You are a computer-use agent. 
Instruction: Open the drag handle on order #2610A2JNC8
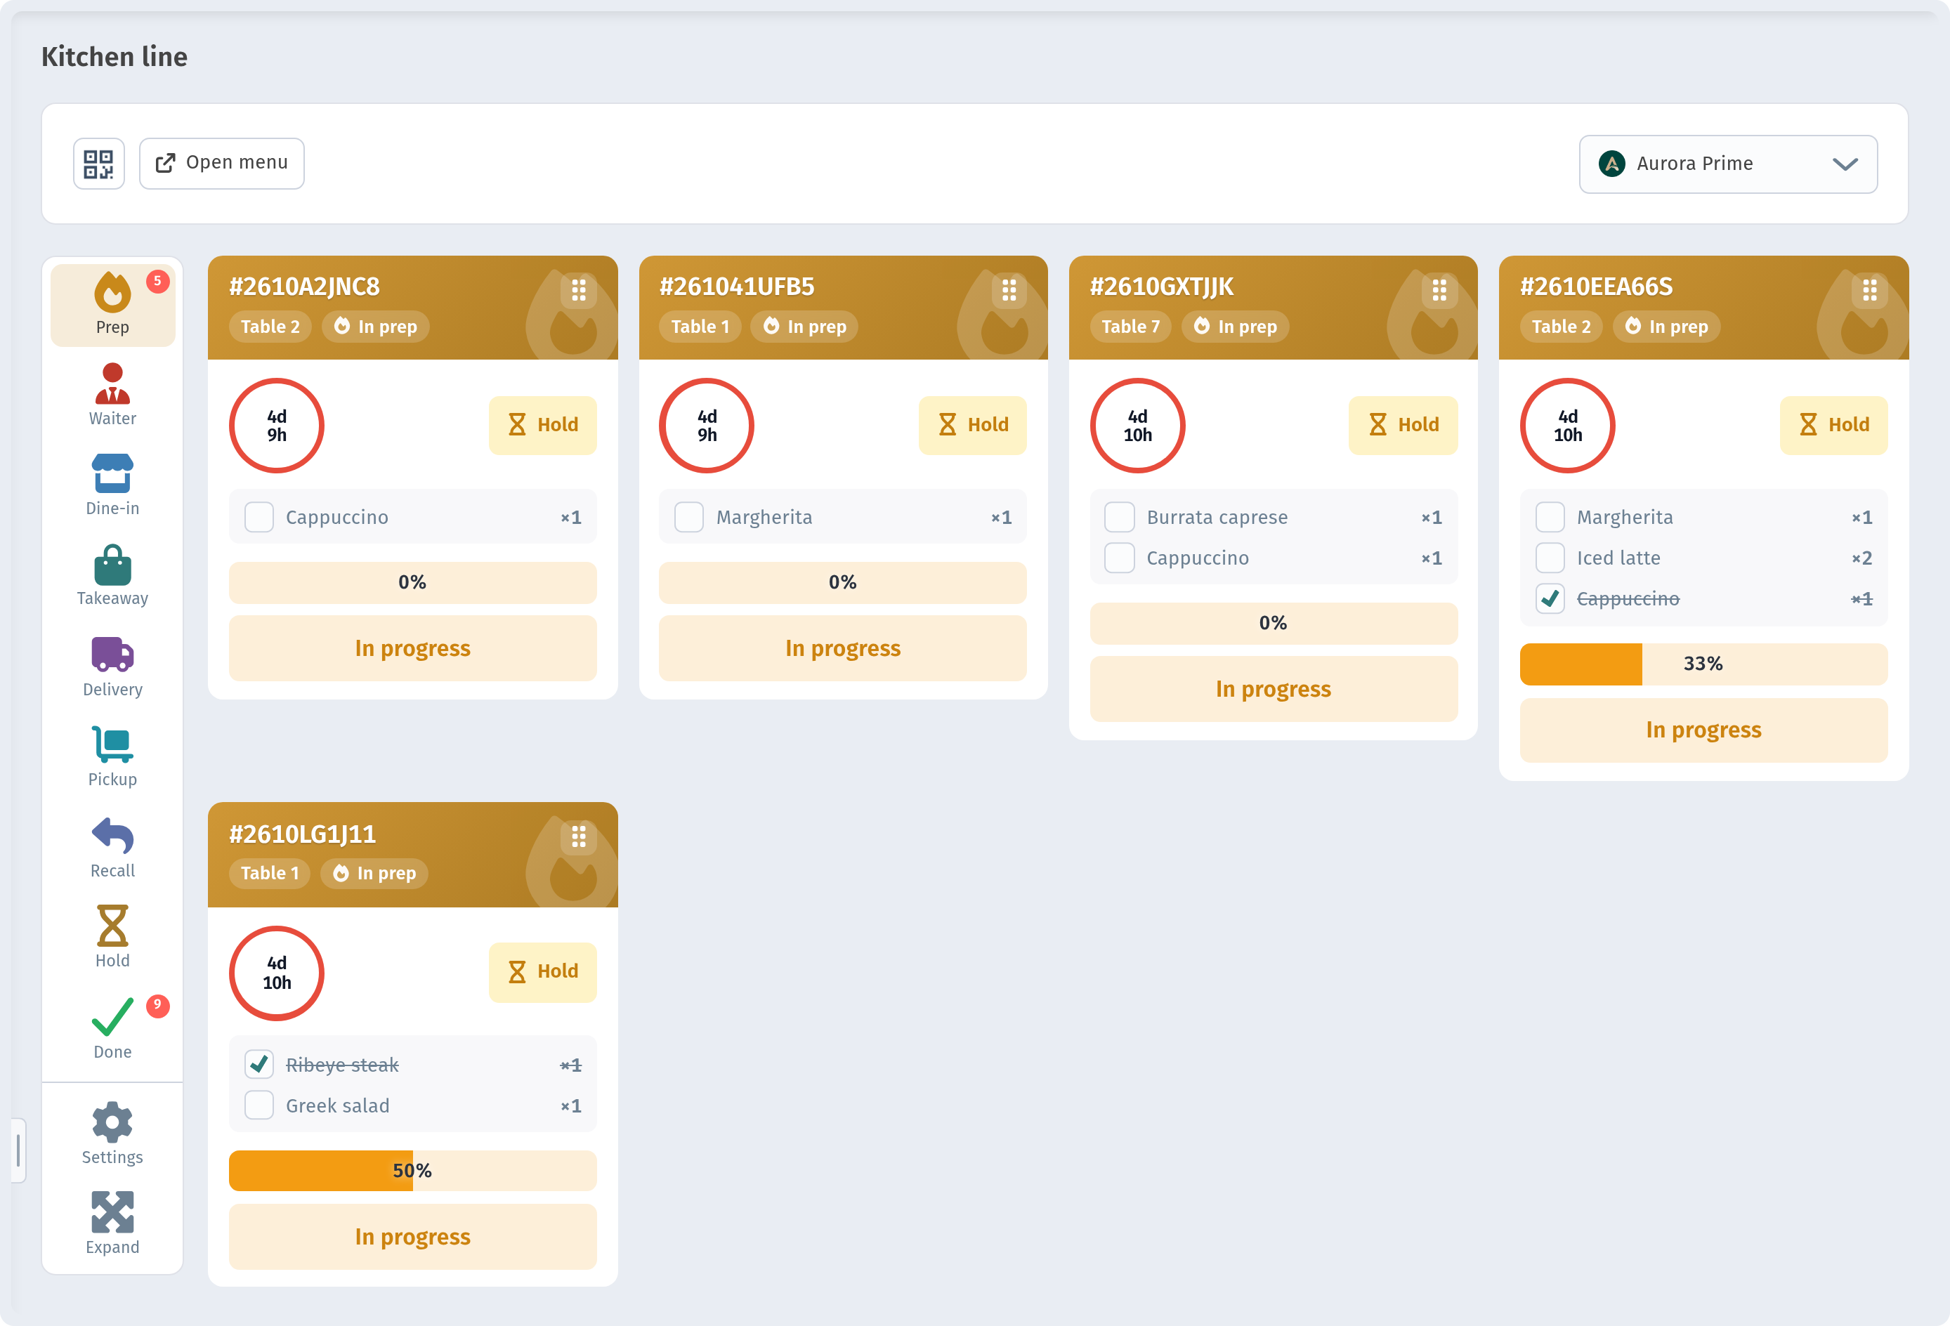[578, 290]
